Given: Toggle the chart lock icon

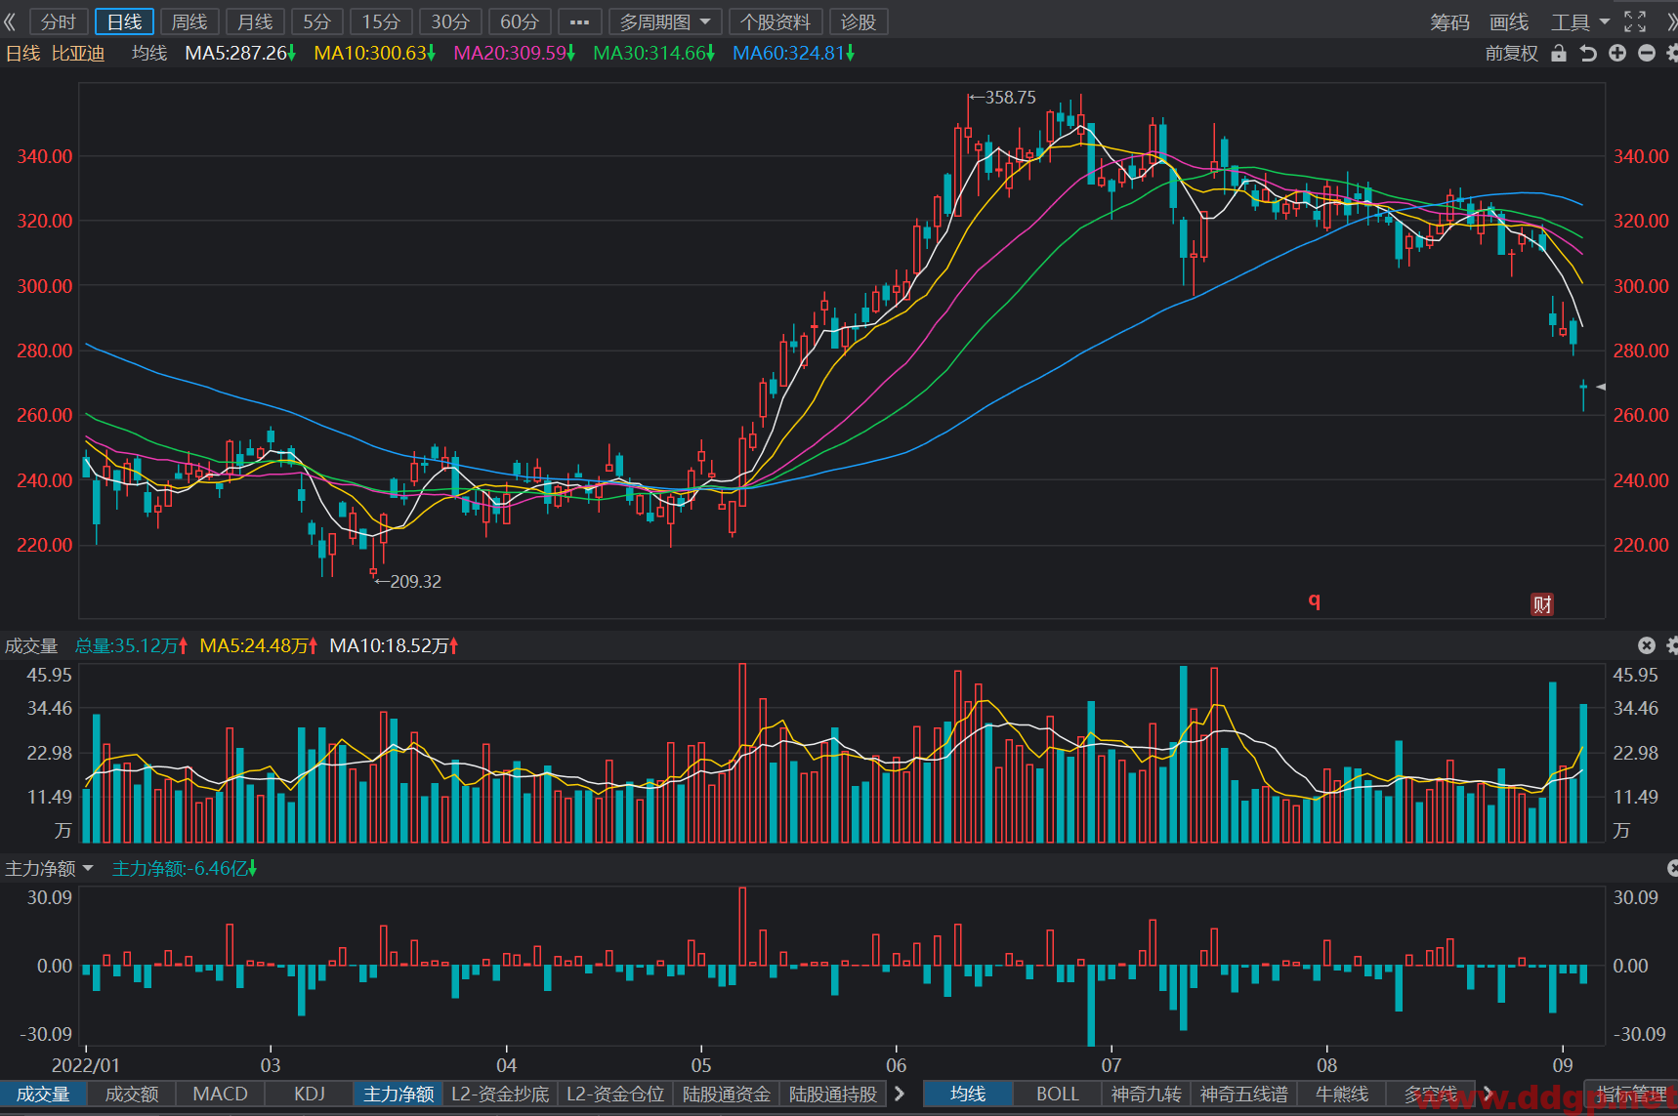Looking at the screenshot, I should [1559, 54].
